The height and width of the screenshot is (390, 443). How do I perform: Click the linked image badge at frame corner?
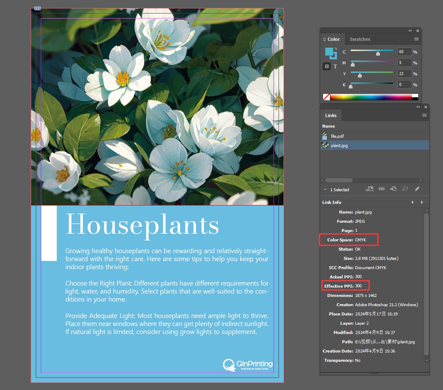click(37, 8)
